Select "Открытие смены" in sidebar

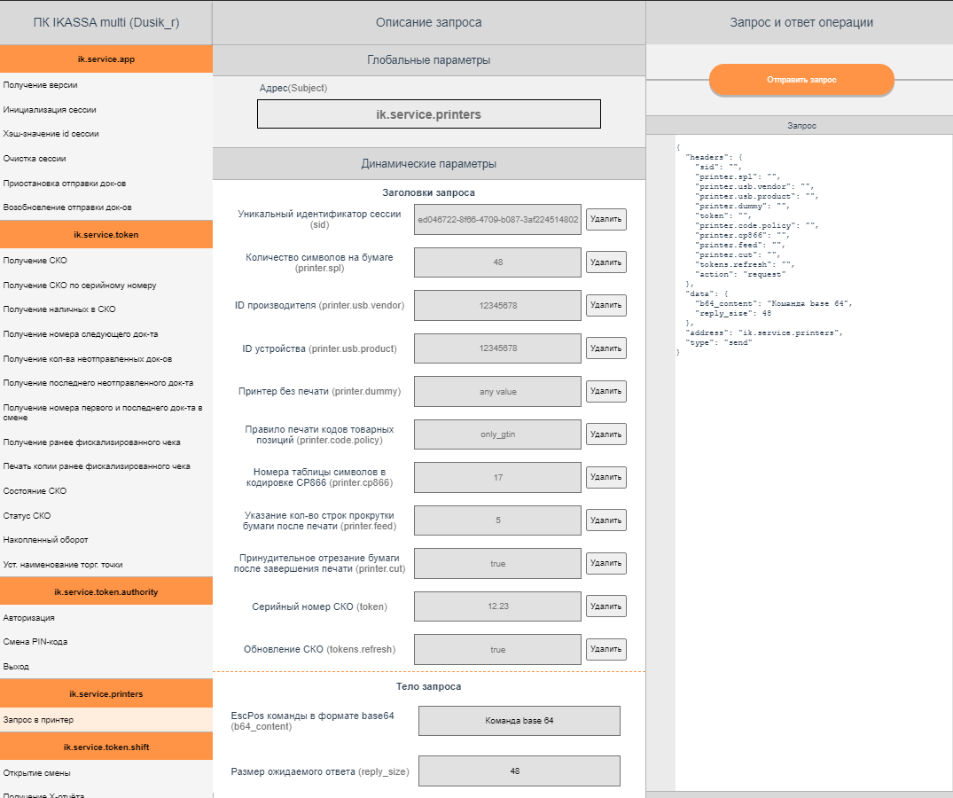35,771
